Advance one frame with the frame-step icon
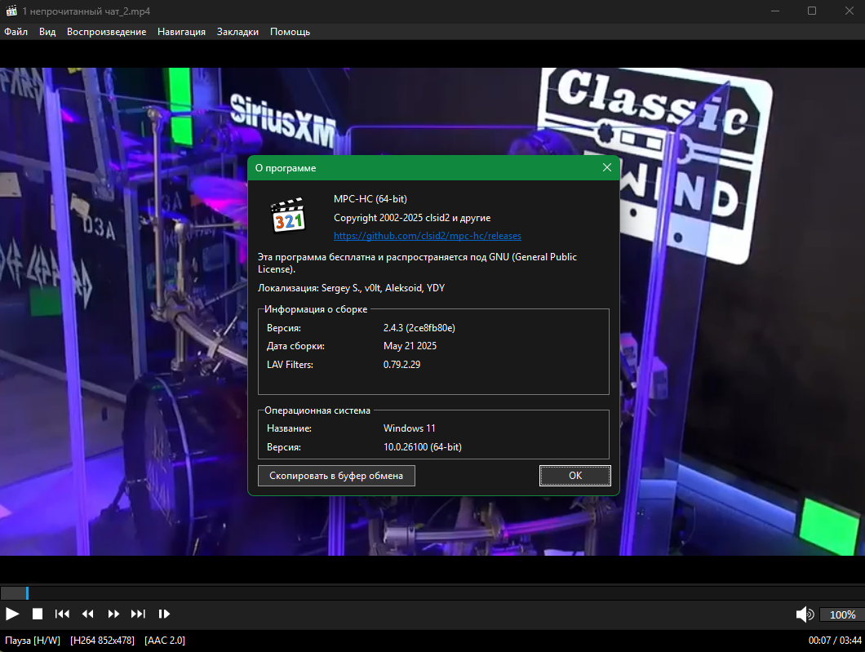Viewport: 865px width, 652px height. (164, 614)
